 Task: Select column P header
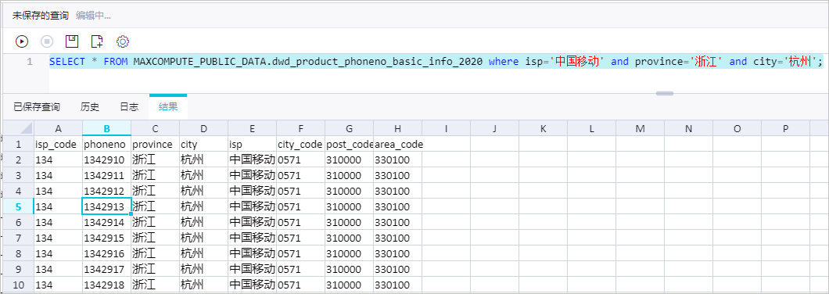click(786, 128)
